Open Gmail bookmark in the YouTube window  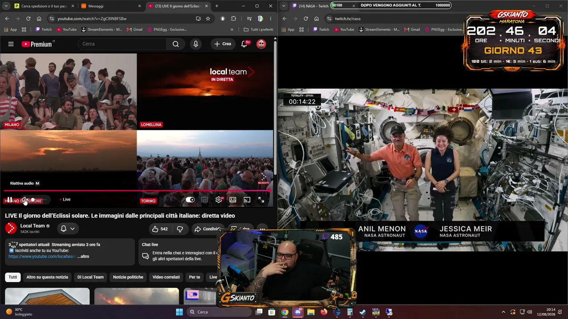pos(135,30)
